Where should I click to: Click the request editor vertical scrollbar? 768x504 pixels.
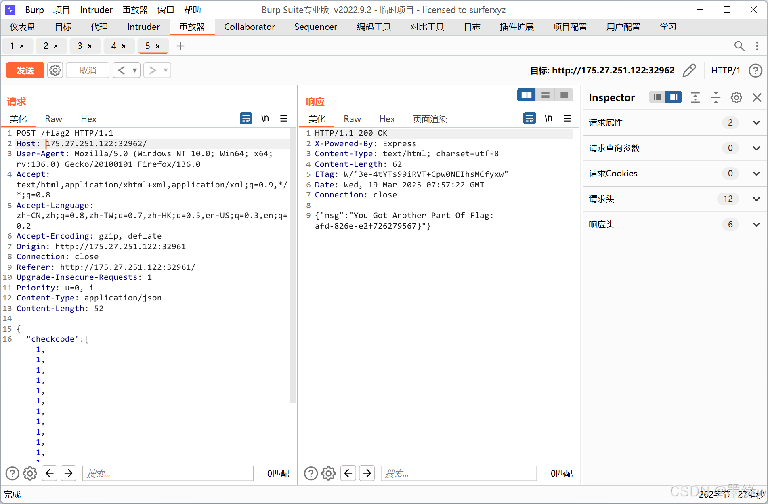[293, 266]
